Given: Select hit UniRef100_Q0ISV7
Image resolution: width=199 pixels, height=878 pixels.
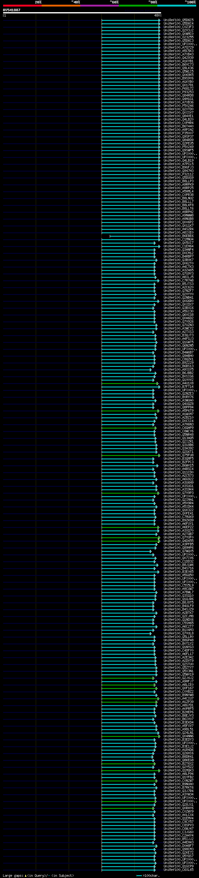Looking at the screenshot, I should pyautogui.click(x=178, y=112).
